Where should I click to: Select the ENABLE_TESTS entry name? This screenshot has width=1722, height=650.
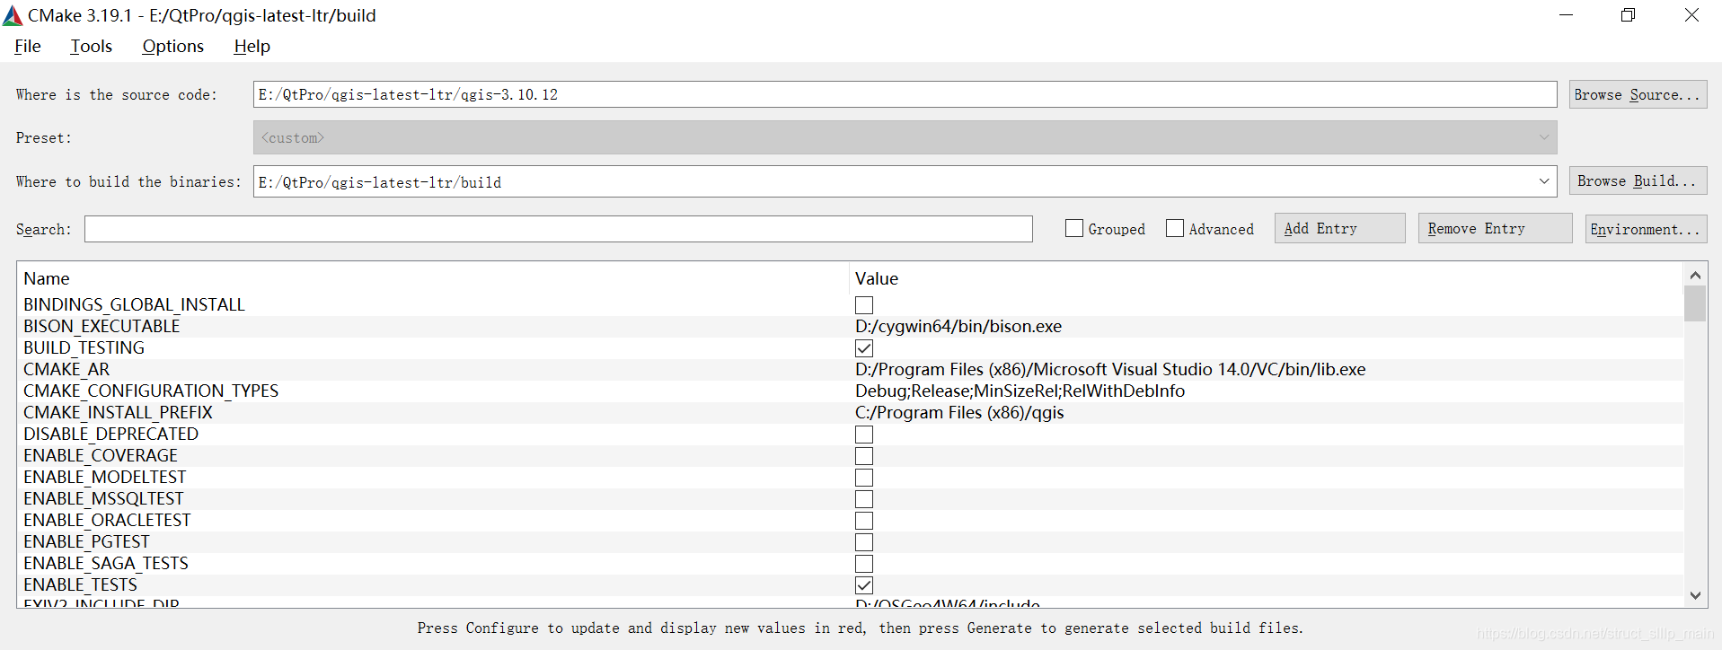80,584
